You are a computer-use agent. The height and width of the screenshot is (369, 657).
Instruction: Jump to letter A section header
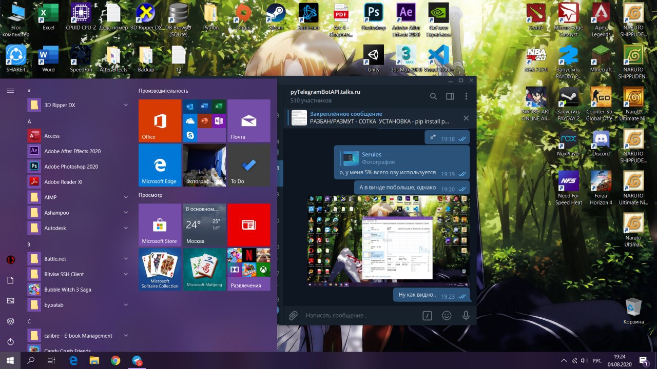pos(29,121)
